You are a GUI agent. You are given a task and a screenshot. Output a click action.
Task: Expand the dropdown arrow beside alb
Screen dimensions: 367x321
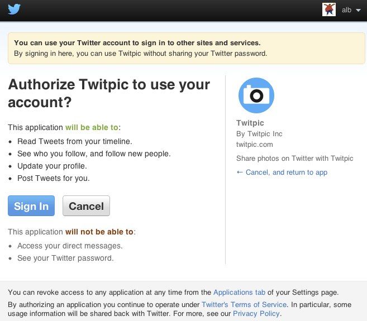pyautogui.click(x=358, y=10)
